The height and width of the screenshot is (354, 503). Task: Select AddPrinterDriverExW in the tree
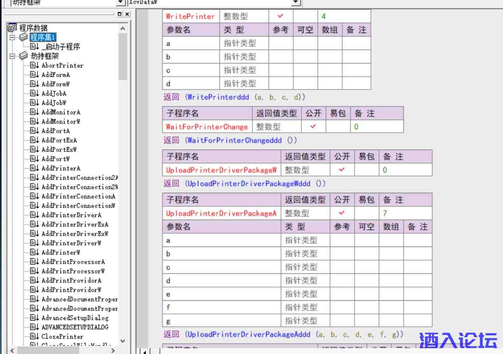(x=75, y=234)
